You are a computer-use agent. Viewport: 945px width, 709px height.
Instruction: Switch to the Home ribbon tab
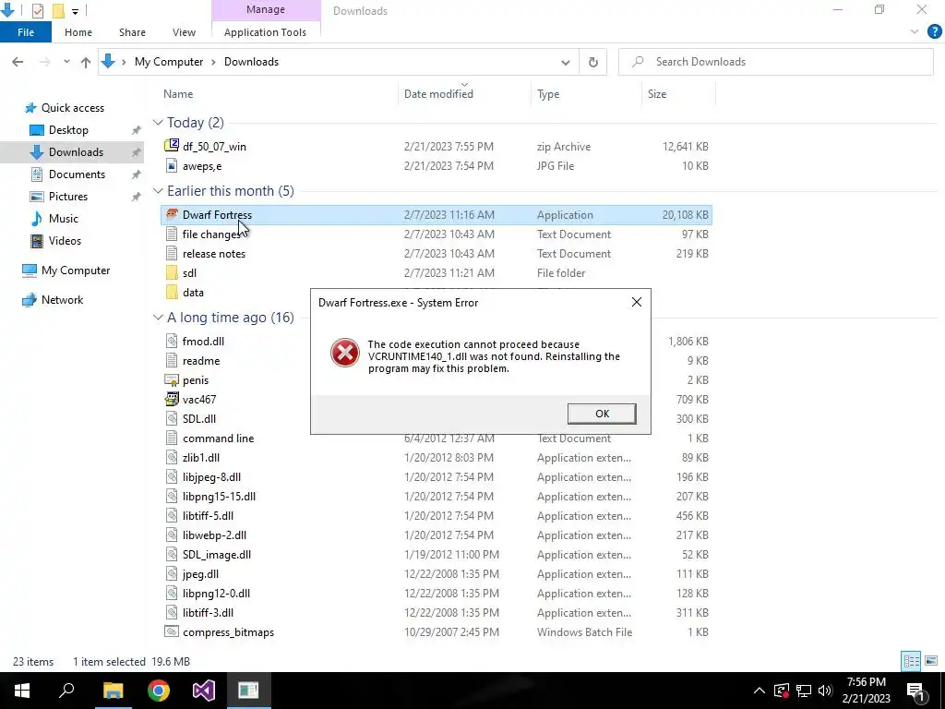78,32
